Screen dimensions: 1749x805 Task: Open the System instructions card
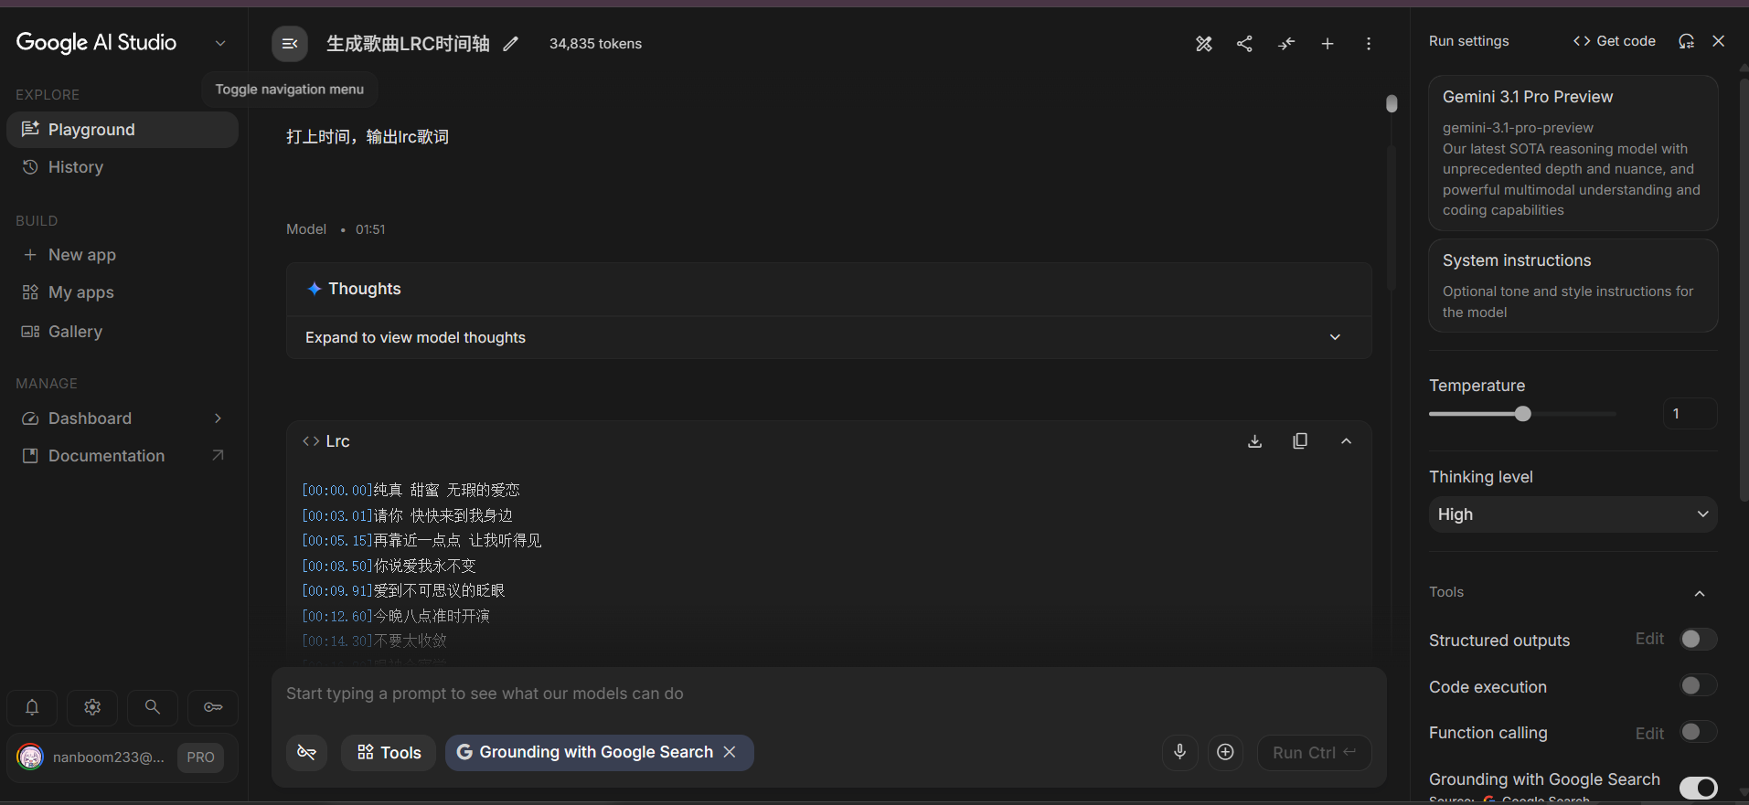[x=1573, y=285]
